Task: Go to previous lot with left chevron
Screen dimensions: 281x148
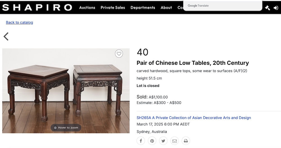Action: [6, 36]
